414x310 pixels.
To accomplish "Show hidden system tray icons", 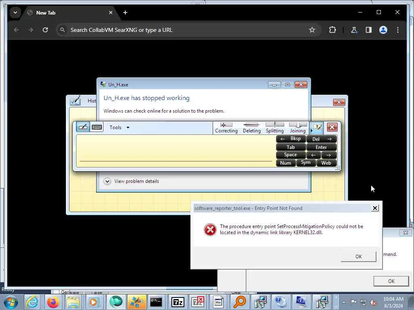I will tap(344, 302).
